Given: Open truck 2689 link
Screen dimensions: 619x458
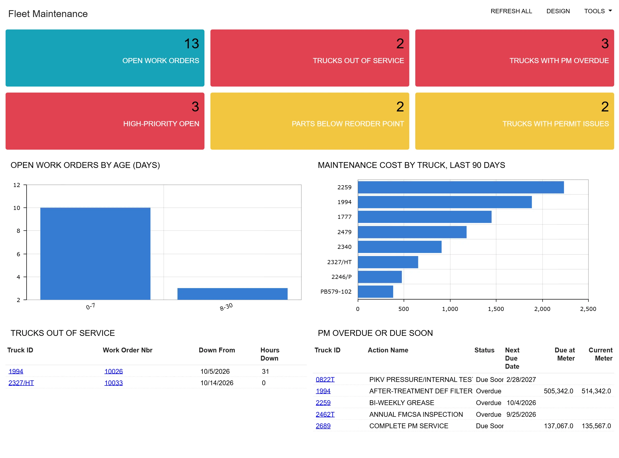Looking at the screenshot, I should (323, 426).
